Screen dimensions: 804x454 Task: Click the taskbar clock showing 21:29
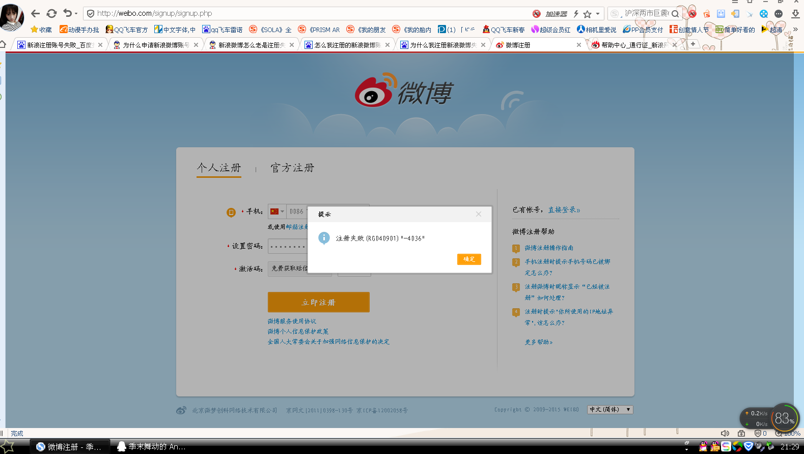point(790,447)
